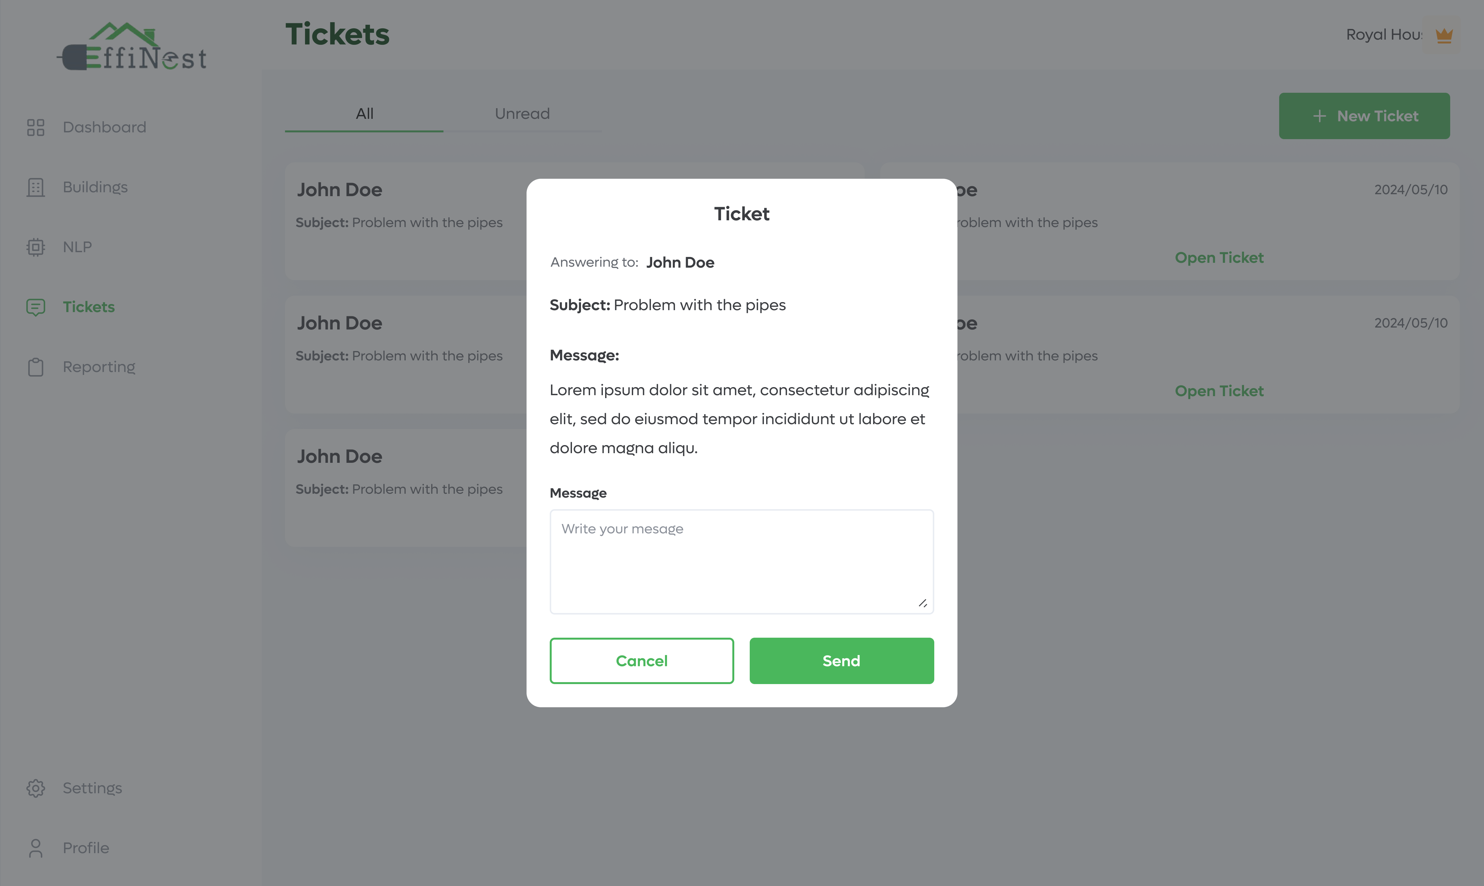Click the Settings gear icon

pyautogui.click(x=36, y=788)
